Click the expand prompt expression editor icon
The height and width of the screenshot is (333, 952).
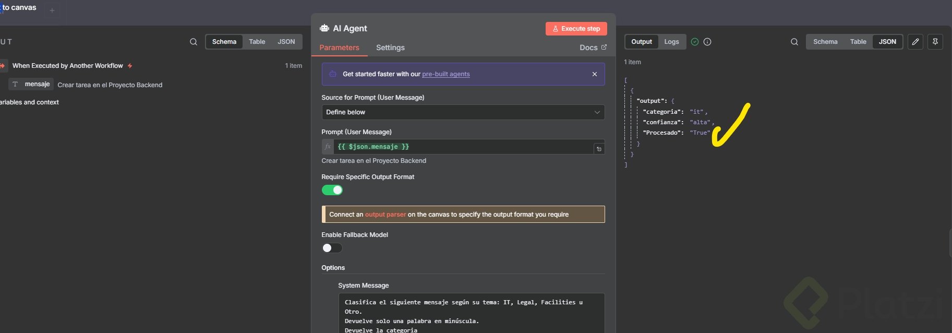[599, 149]
